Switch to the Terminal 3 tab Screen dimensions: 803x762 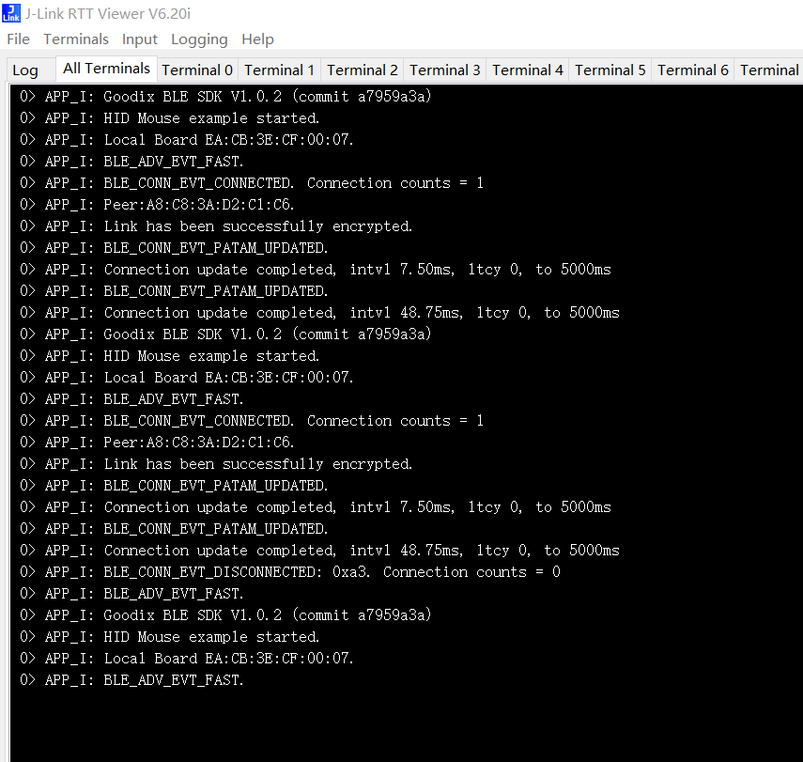coord(445,70)
